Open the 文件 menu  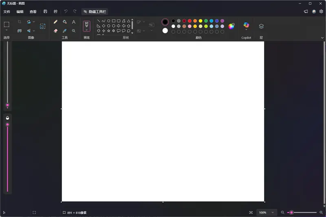tap(7, 12)
